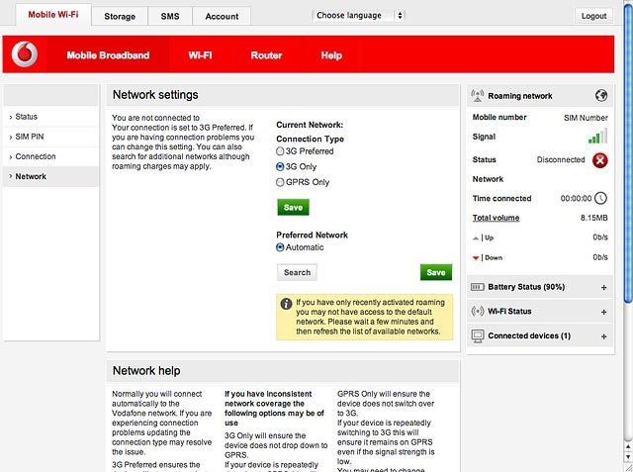Click the Network settings heading
Image resolution: width=633 pixels, height=472 pixels.
point(155,94)
